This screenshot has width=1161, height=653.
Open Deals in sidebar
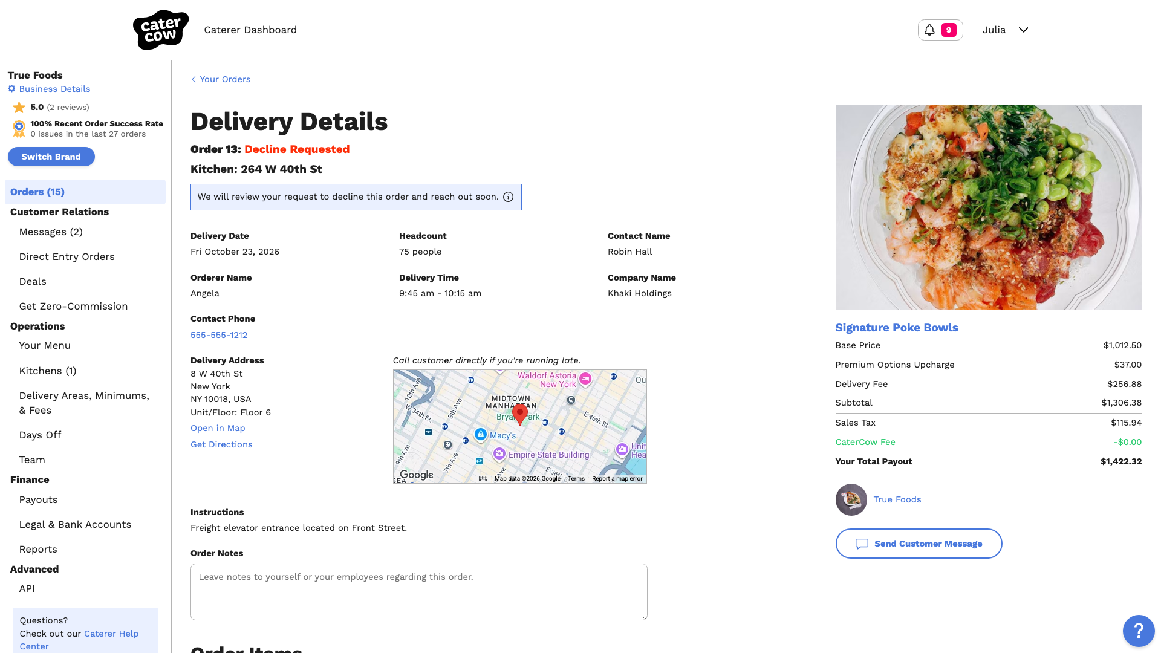(x=33, y=281)
